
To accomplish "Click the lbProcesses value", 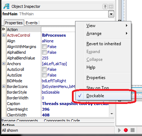I will point(54,35).
